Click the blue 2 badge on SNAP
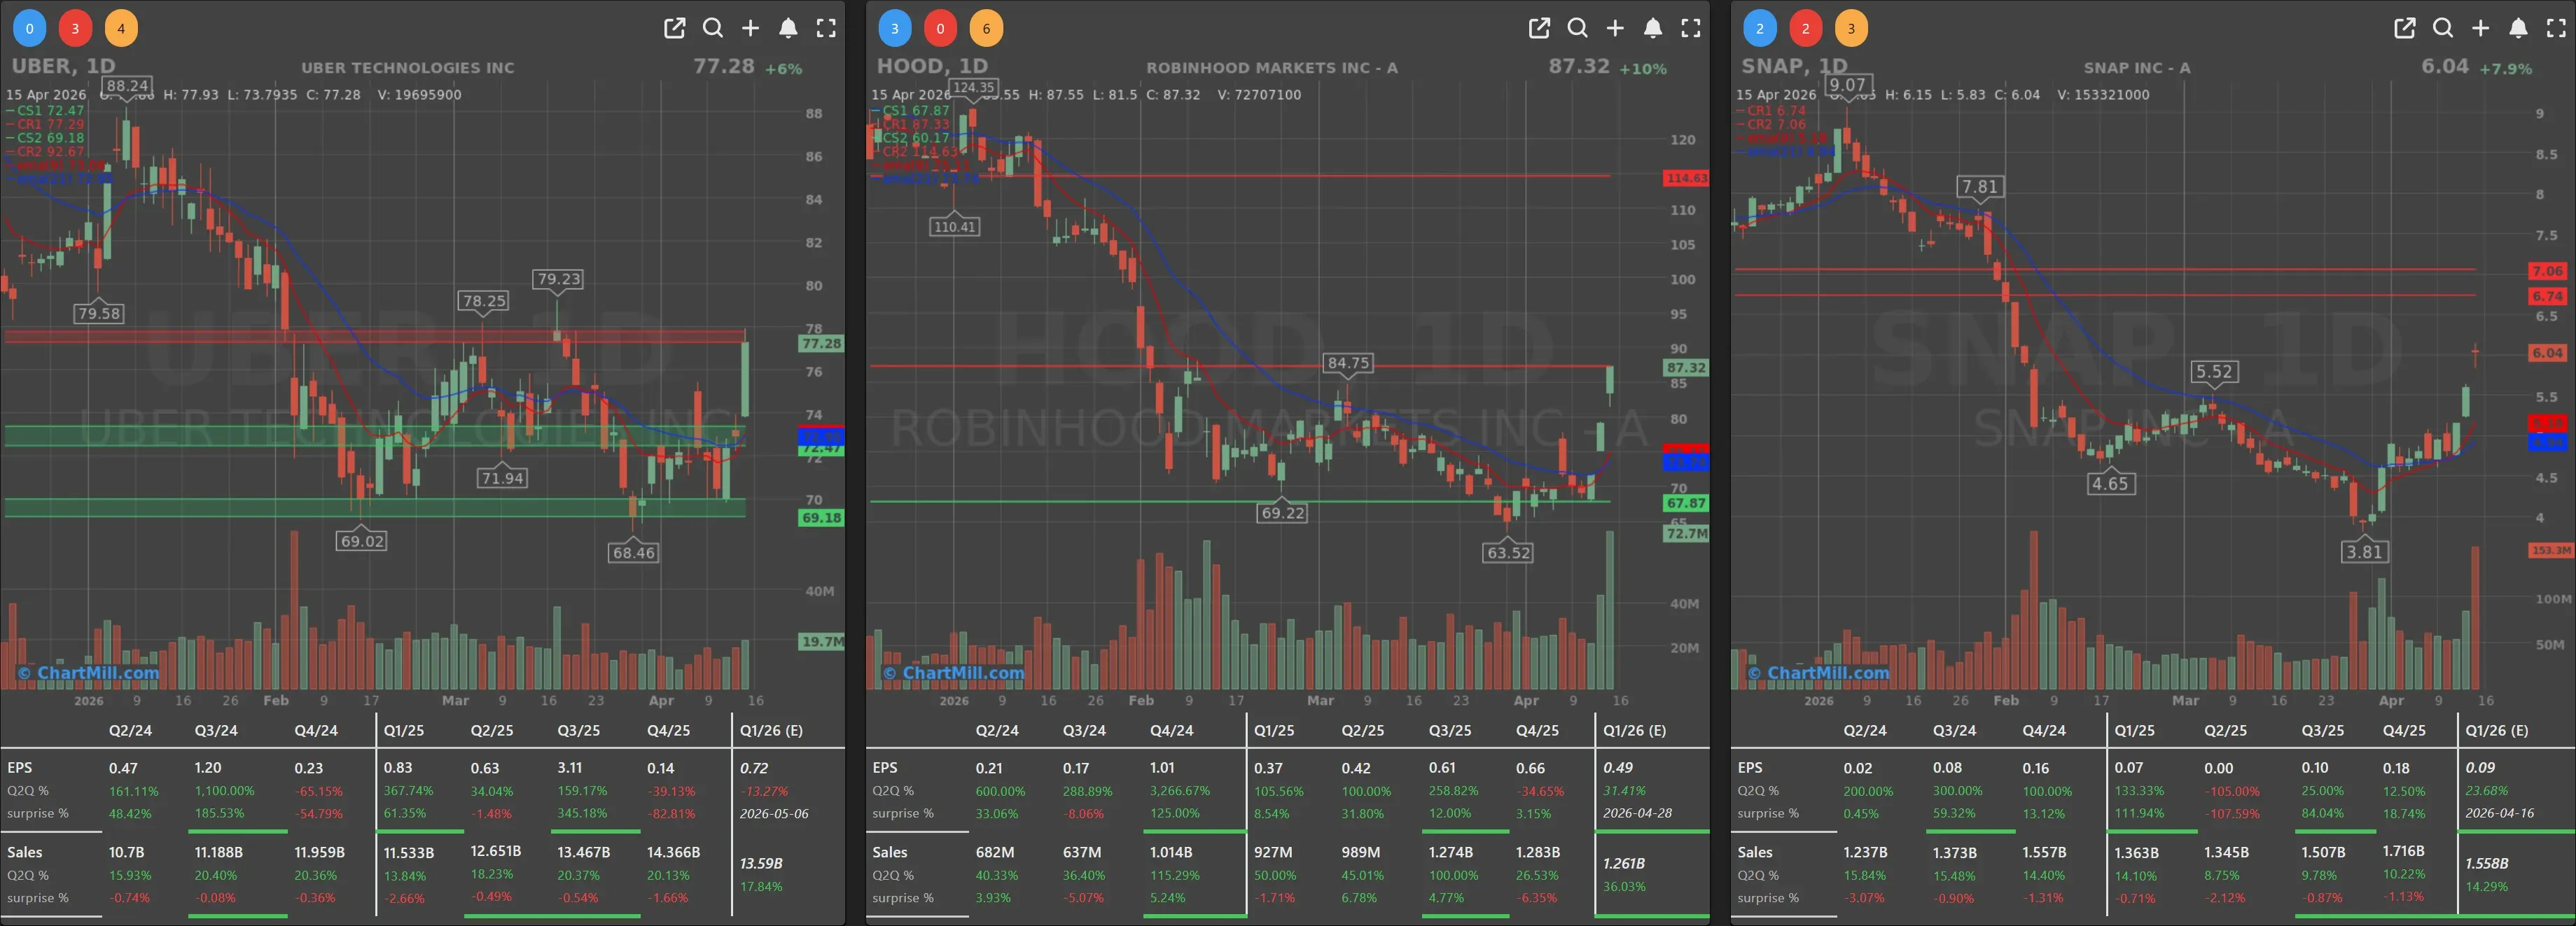 coord(1759,28)
